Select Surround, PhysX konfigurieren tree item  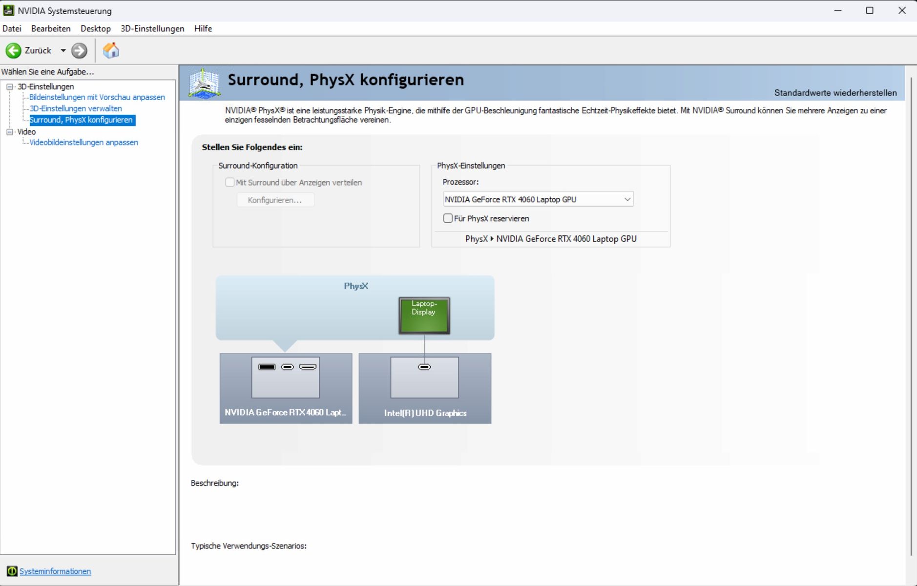tap(81, 120)
